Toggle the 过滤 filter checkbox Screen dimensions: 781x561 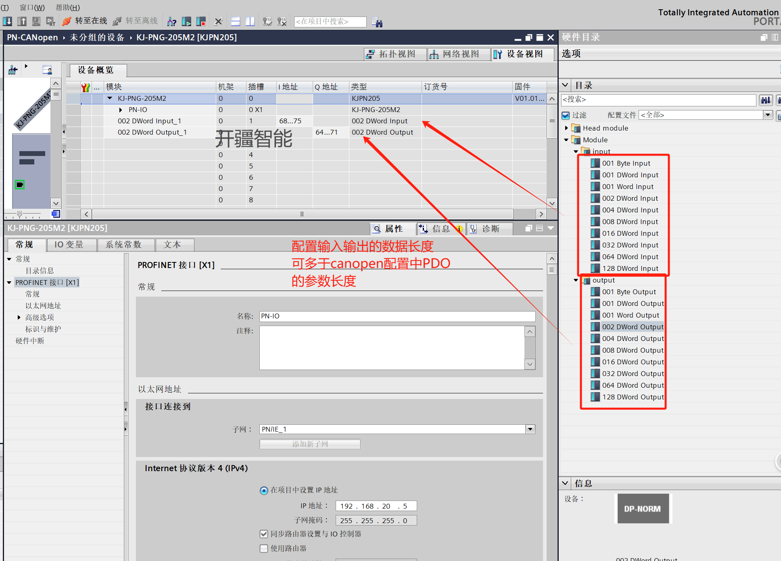pos(566,115)
